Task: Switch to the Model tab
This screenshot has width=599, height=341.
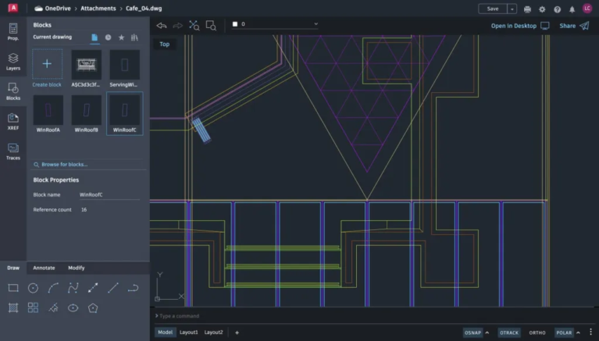Action: point(165,332)
